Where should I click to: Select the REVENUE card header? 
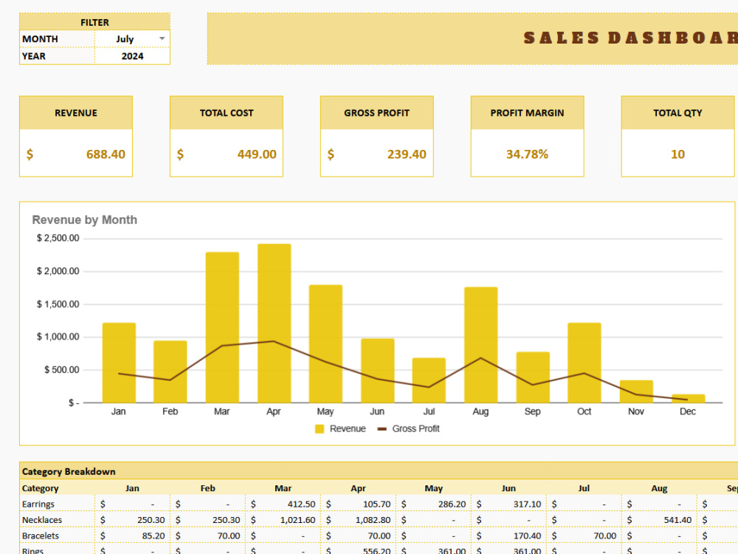(x=76, y=113)
